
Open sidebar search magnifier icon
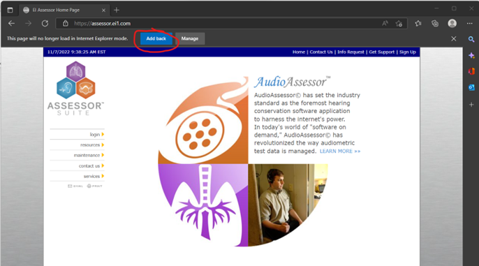471,39
